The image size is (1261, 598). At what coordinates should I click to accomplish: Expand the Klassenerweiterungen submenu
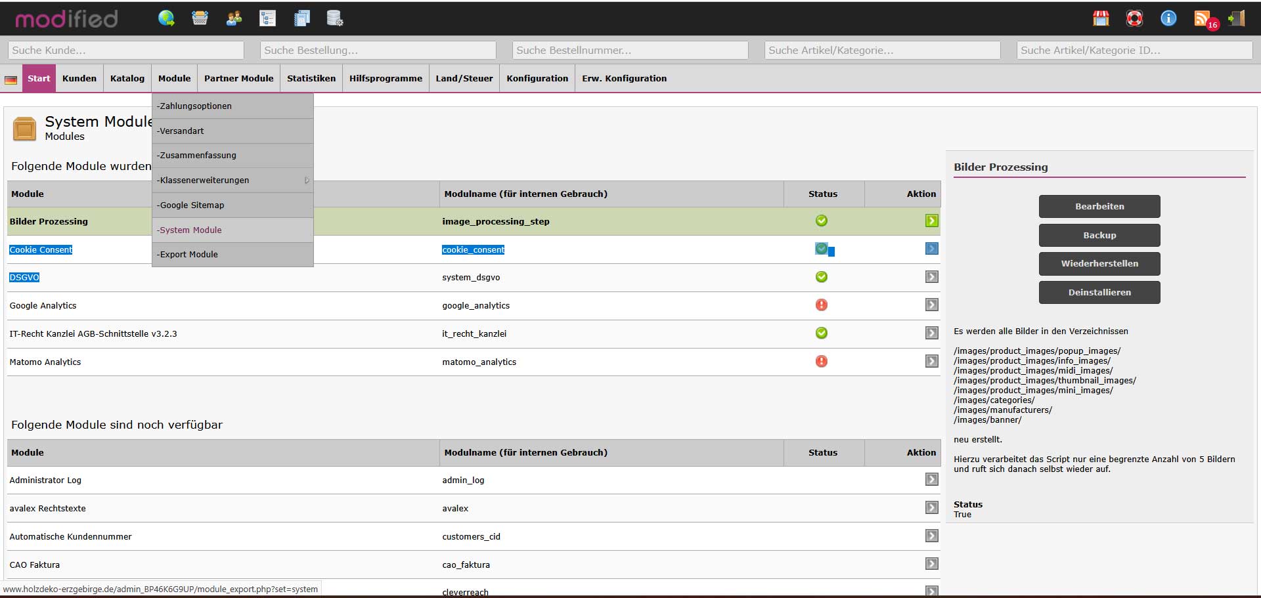click(232, 181)
